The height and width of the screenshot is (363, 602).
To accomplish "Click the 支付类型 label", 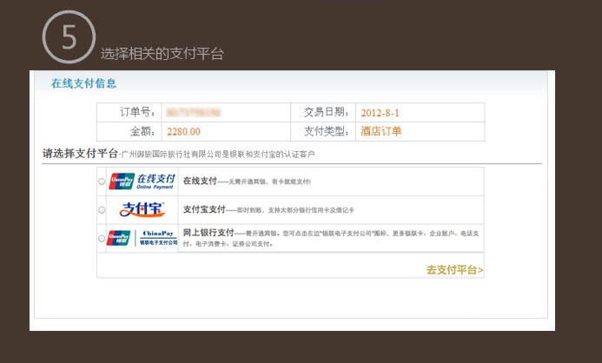I will click(x=327, y=131).
